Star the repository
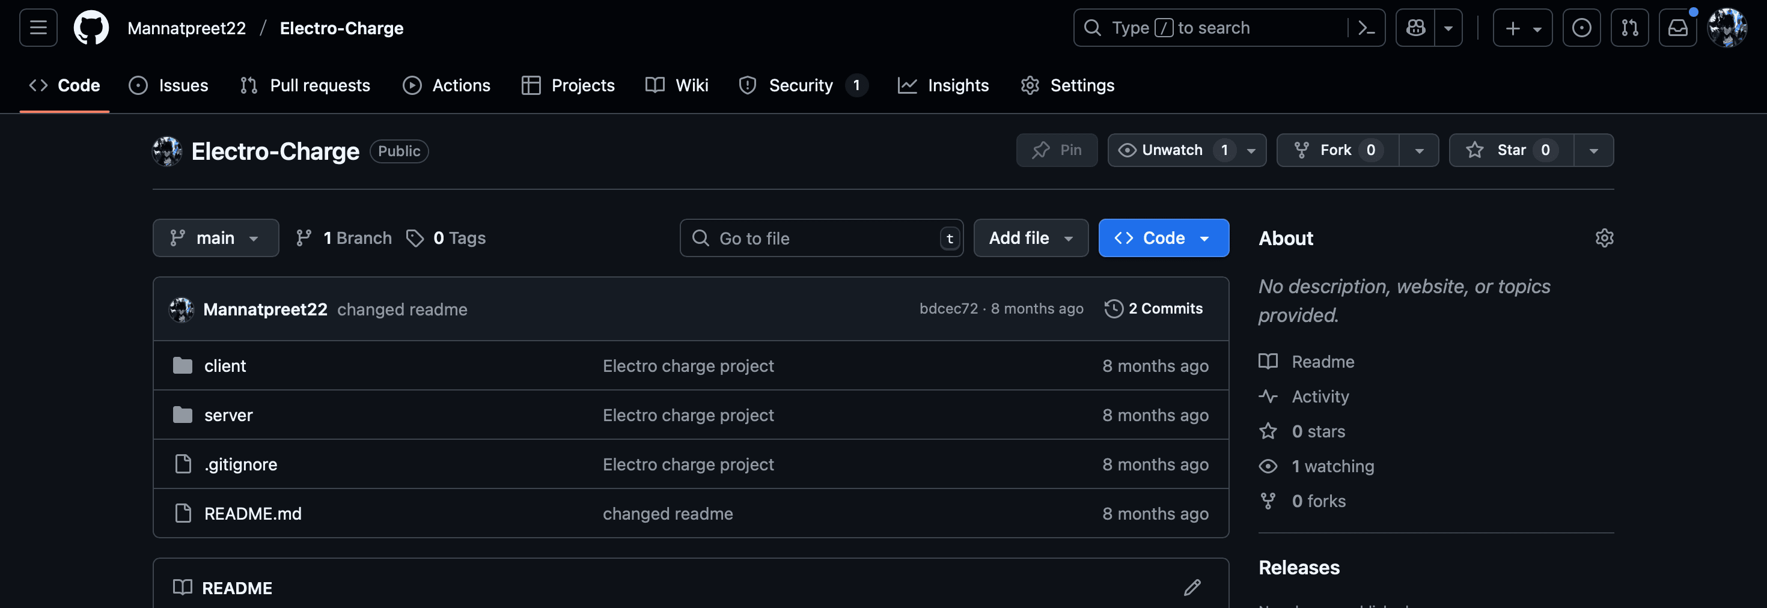 point(1511,150)
